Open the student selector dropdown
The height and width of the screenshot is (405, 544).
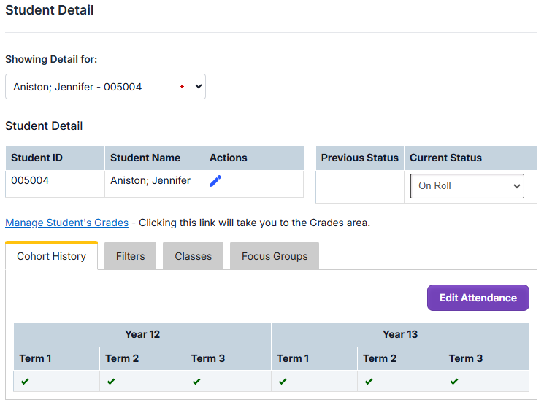coord(105,87)
